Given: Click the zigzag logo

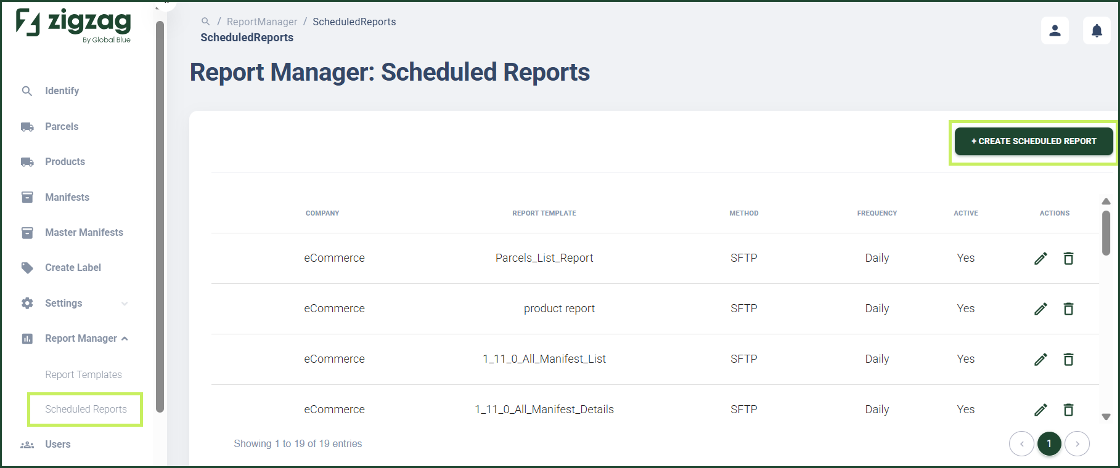Looking at the screenshot, I should (73, 26).
